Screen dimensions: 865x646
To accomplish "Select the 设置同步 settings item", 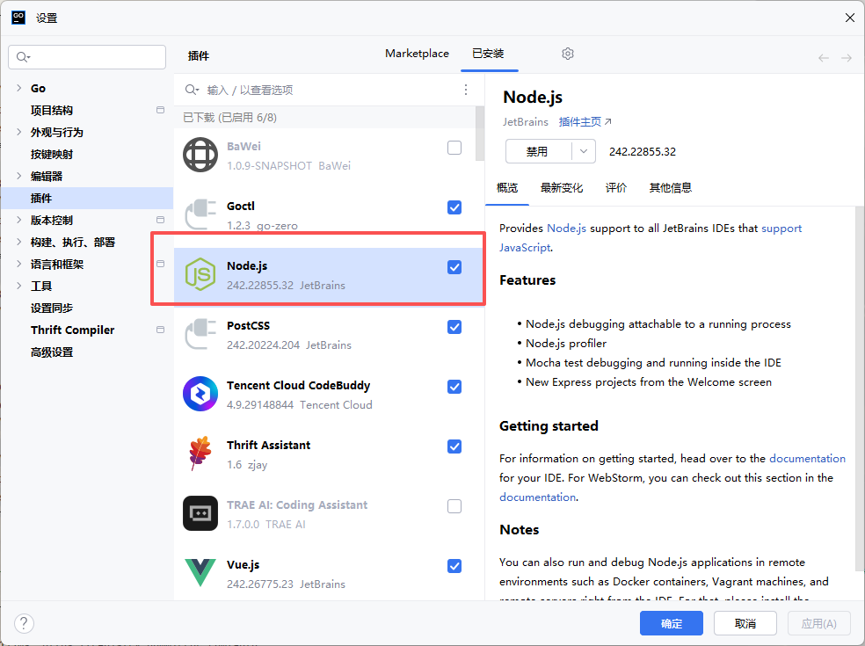I will [52, 308].
